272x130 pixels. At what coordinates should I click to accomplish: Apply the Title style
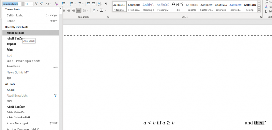tap(177, 7)
